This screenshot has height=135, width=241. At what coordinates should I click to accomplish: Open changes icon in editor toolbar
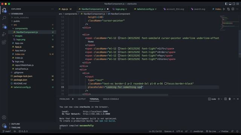click(x=229, y=9)
